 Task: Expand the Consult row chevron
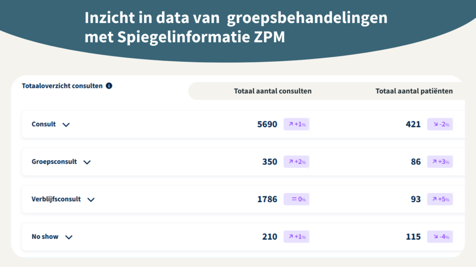click(x=66, y=125)
